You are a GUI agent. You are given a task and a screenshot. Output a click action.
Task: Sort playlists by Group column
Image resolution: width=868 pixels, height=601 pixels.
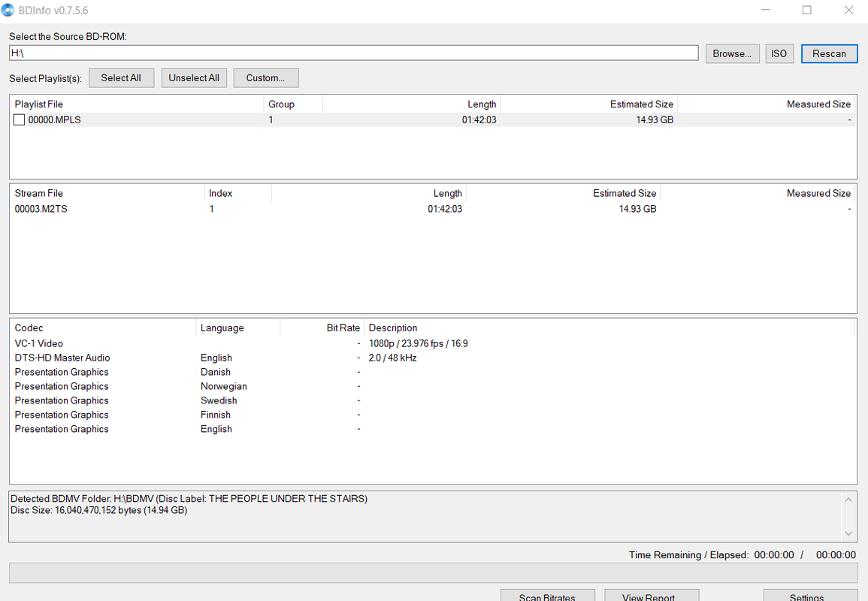(293, 104)
